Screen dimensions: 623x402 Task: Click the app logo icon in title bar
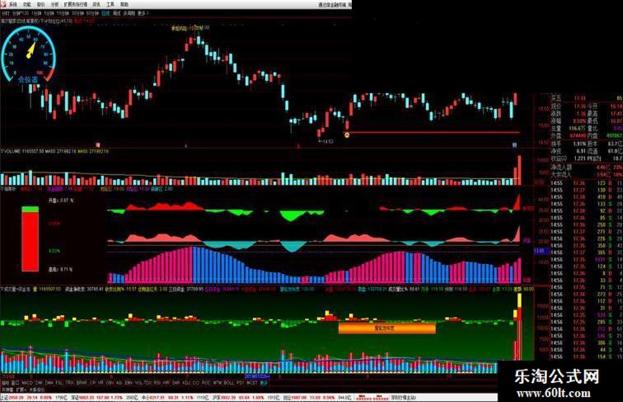pyautogui.click(x=3, y=5)
